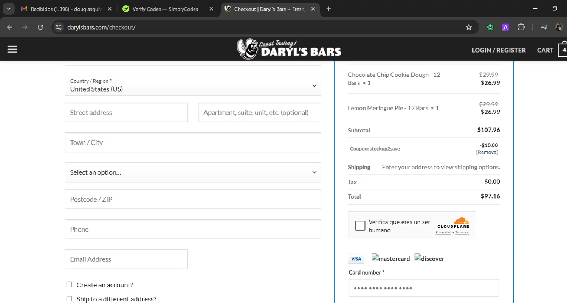The image size is (567, 303).
Task: Click the Email Address field
Action: 126,259
